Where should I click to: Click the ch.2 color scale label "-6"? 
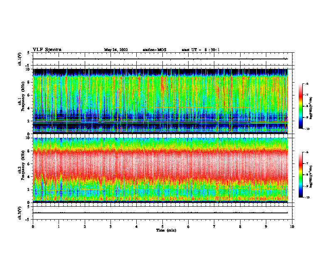coord(307,152)
